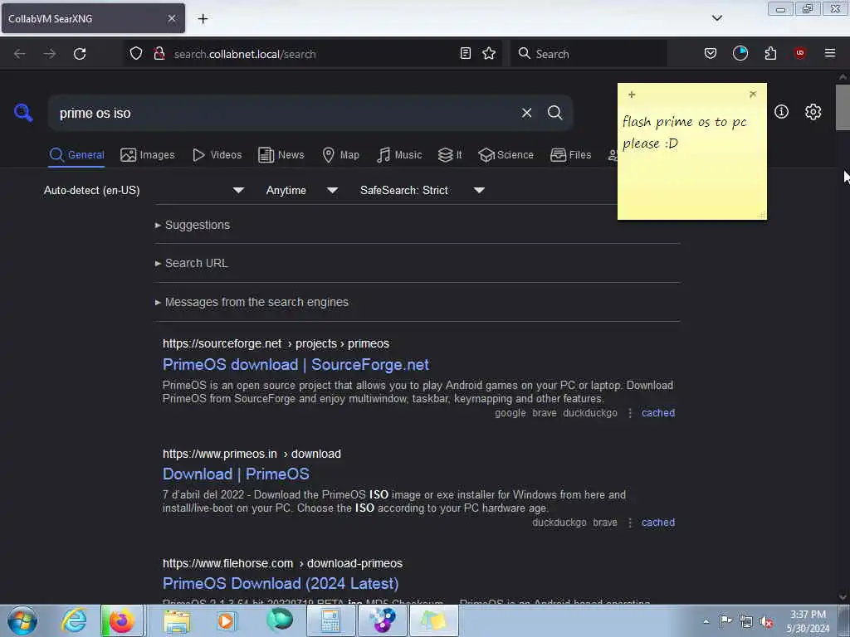Image resolution: width=850 pixels, height=637 pixels.
Task: Open cached link for SourceForge result
Action: (x=658, y=413)
